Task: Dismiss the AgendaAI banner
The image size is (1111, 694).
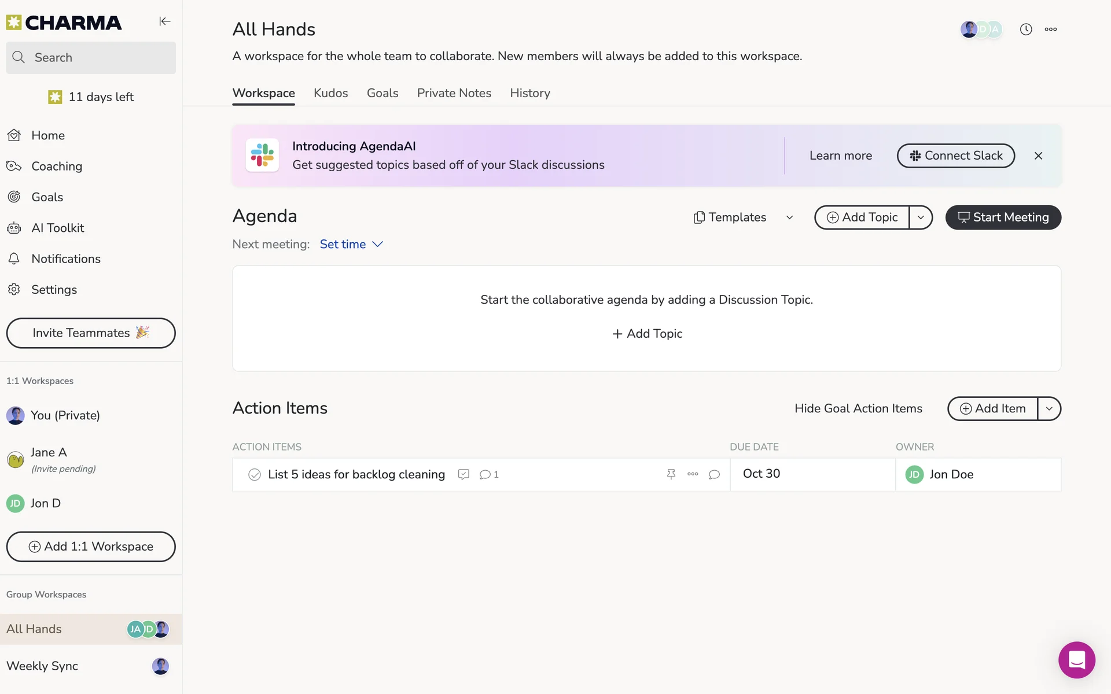Action: click(1038, 156)
